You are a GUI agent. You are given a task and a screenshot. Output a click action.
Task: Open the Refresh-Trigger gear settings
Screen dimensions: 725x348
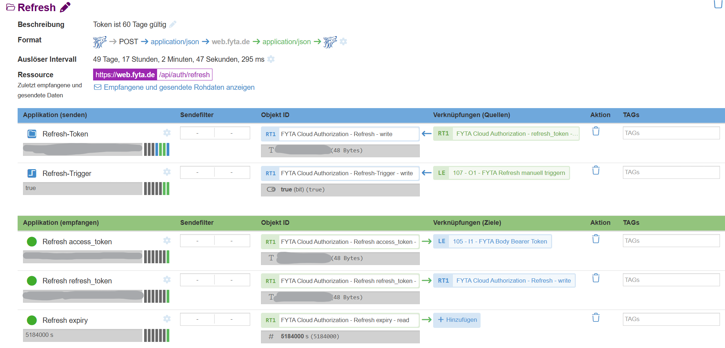pyautogui.click(x=167, y=172)
